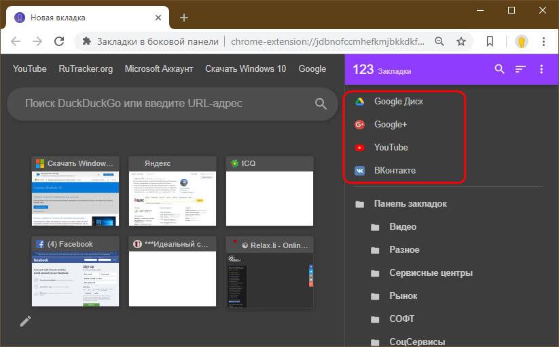Close the Новая вкладка tab

[x=158, y=18]
